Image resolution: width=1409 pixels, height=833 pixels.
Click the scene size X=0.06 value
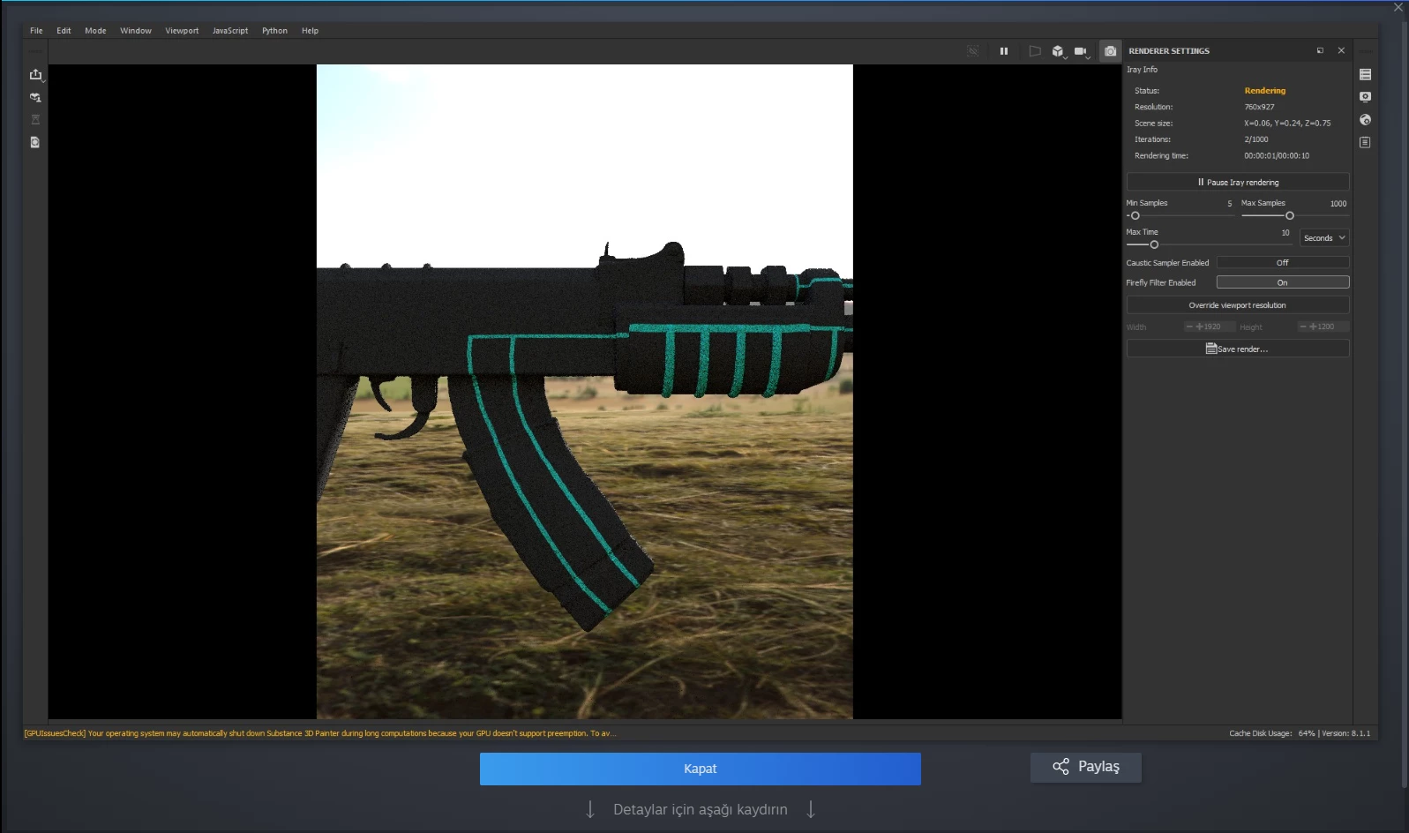(x=1287, y=124)
